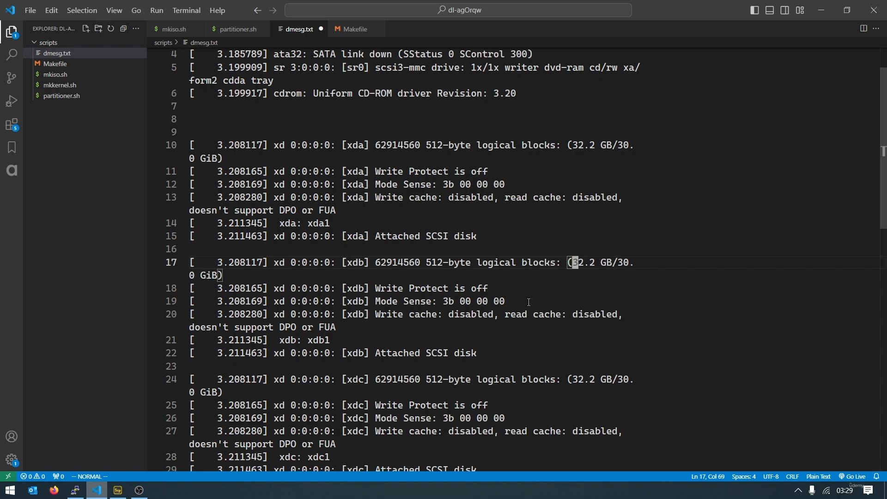Click the command center search box
The width and height of the screenshot is (887, 499).
458,10
